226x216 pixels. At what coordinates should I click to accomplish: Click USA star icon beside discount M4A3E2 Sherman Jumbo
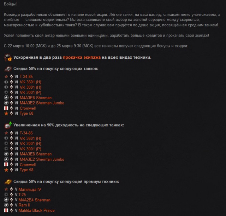tap(6, 103)
